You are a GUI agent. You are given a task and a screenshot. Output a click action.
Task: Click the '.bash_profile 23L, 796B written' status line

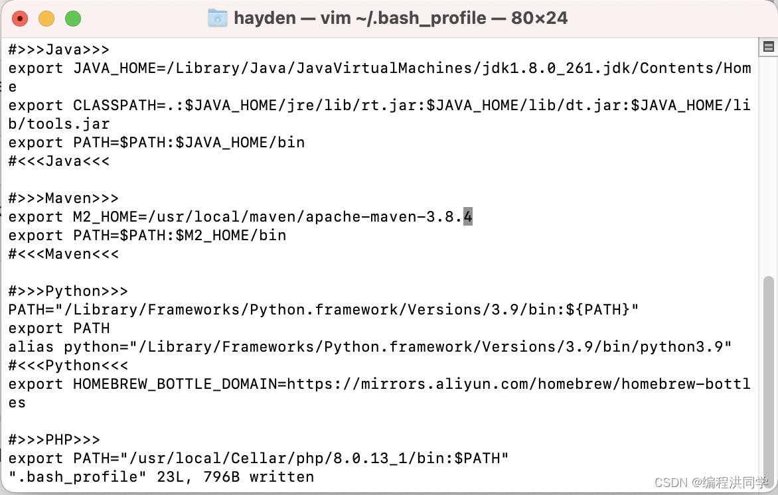[161, 477]
